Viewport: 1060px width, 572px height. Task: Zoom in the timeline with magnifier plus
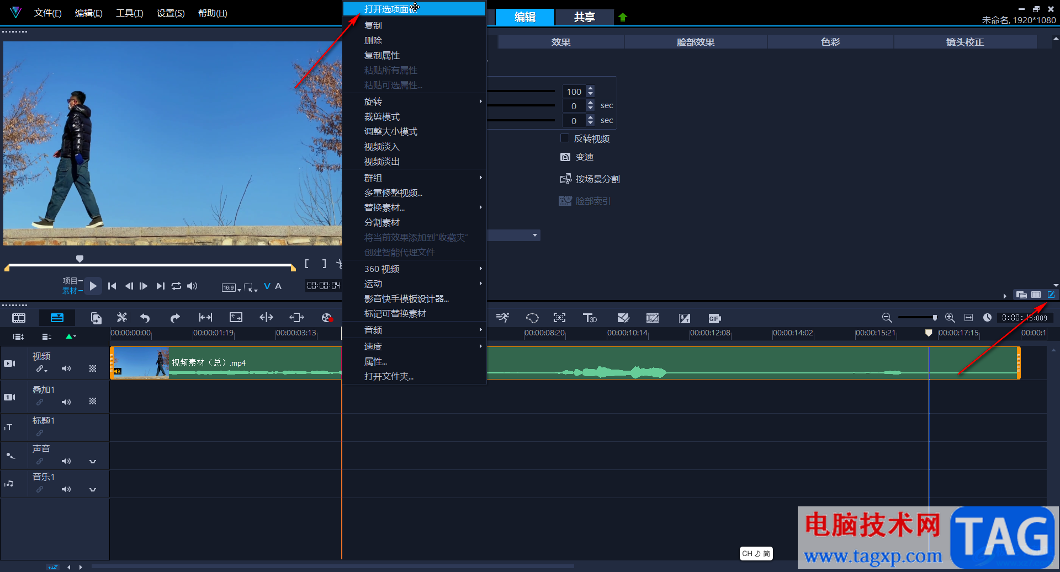click(x=950, y=318)
